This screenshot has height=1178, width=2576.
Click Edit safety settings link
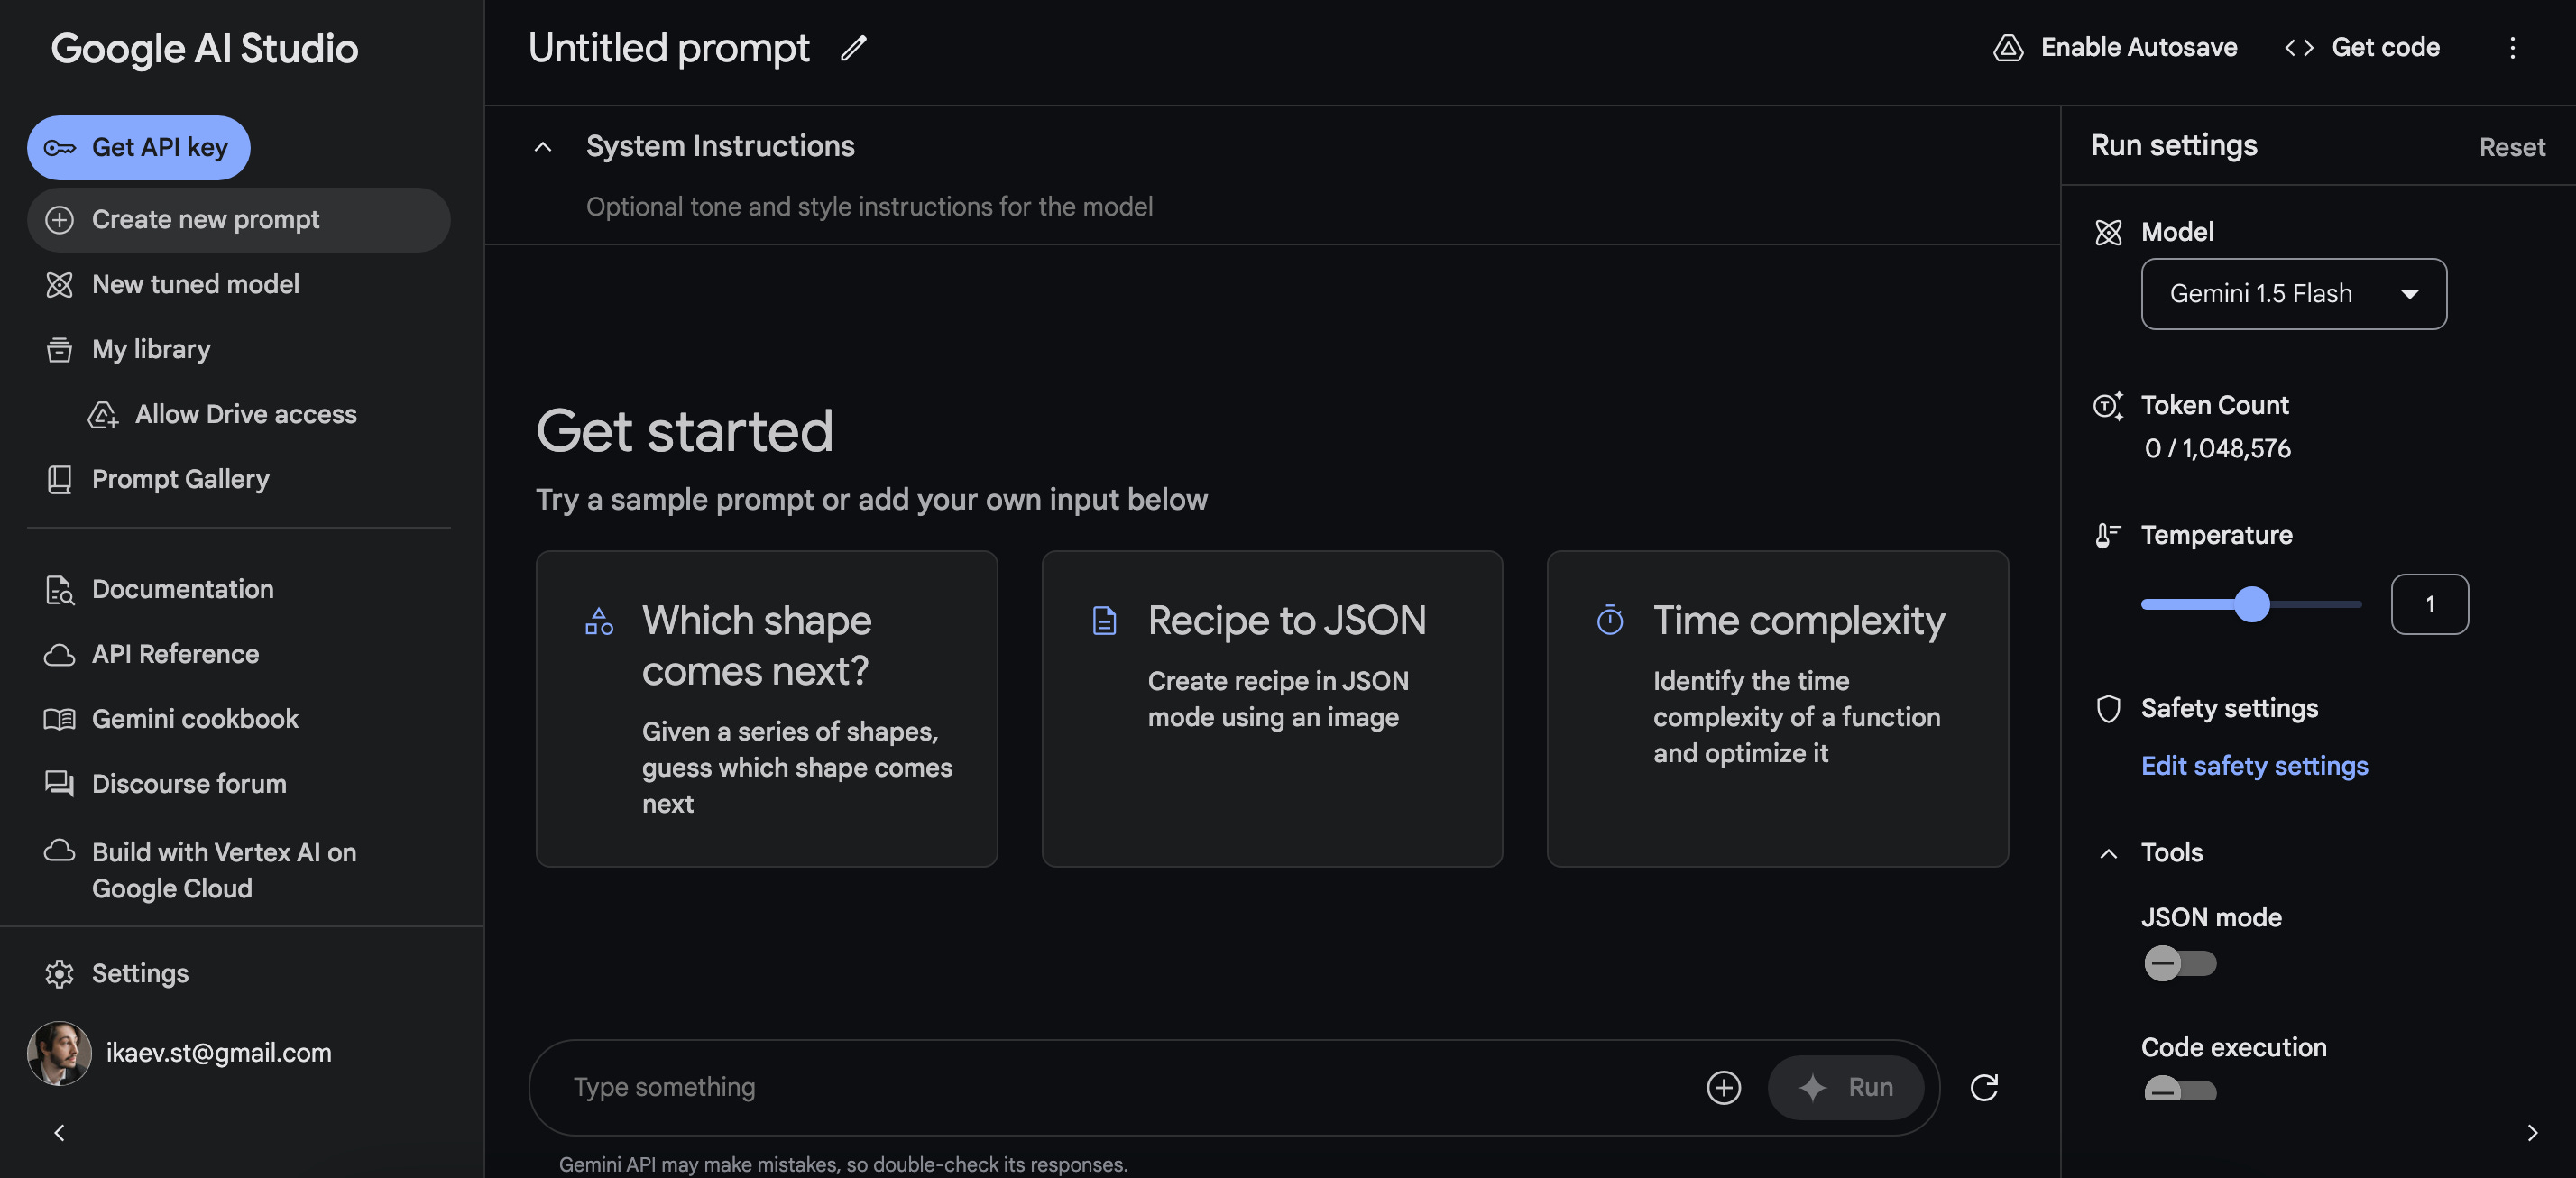click(x=2254, y=766)
